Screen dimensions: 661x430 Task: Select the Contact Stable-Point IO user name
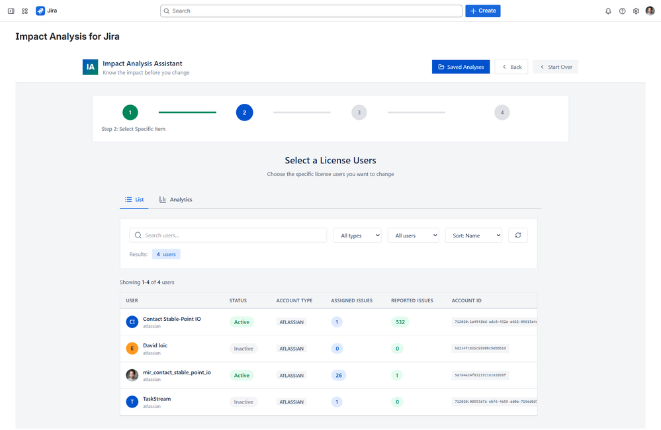171,319
